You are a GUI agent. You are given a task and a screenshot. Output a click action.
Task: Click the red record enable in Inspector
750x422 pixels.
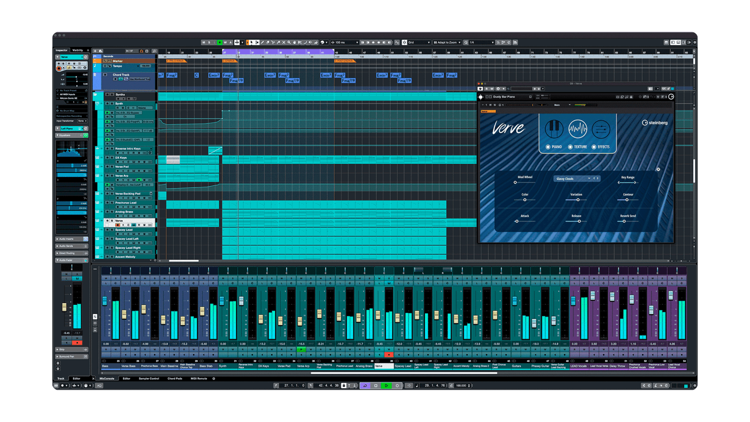coord(59,68)
